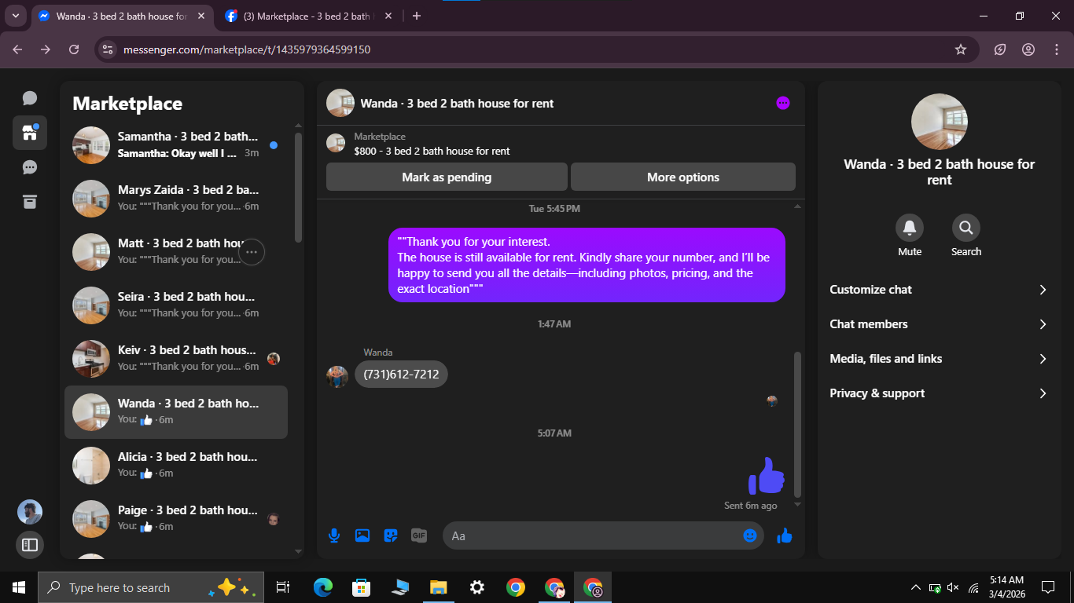This screenshot has height=603, width=1074.
Task: Click the address bar URL
Action: coord(247,49)
